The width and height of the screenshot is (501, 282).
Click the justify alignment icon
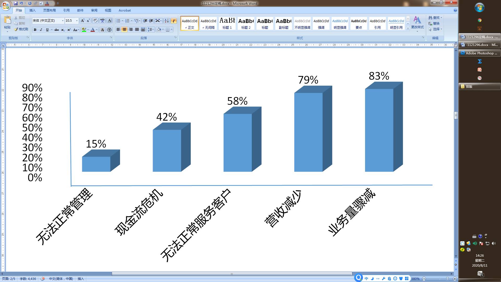click(x=137, y=30)
